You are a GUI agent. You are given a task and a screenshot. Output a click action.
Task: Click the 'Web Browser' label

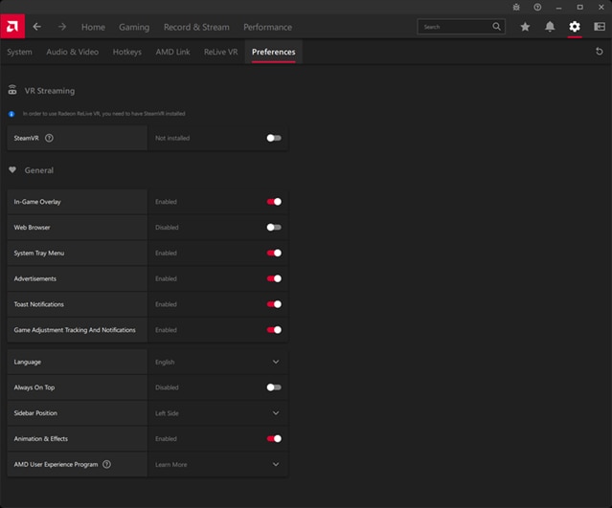(x=32, y=228)
